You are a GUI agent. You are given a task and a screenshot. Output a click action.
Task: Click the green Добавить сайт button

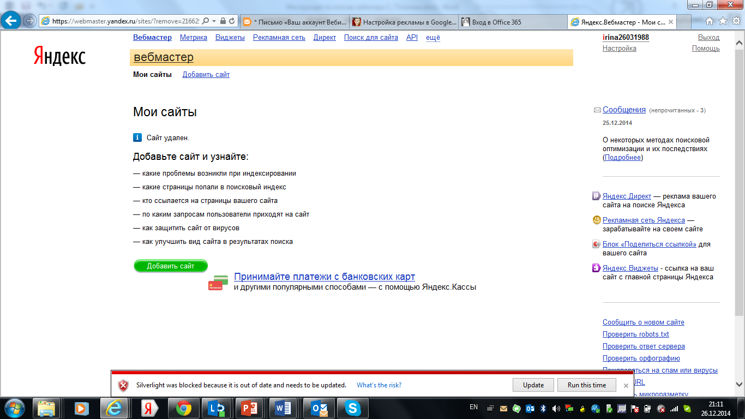[171, 266]
